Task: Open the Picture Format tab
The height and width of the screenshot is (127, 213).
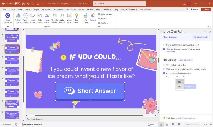Action: (146, 9)
